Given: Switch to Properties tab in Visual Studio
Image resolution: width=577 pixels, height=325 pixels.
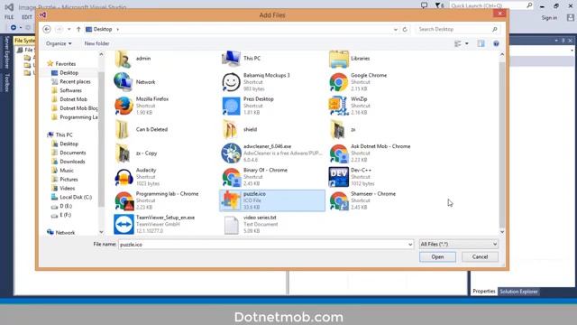Looking at the screenshot, I should point(484,292).
